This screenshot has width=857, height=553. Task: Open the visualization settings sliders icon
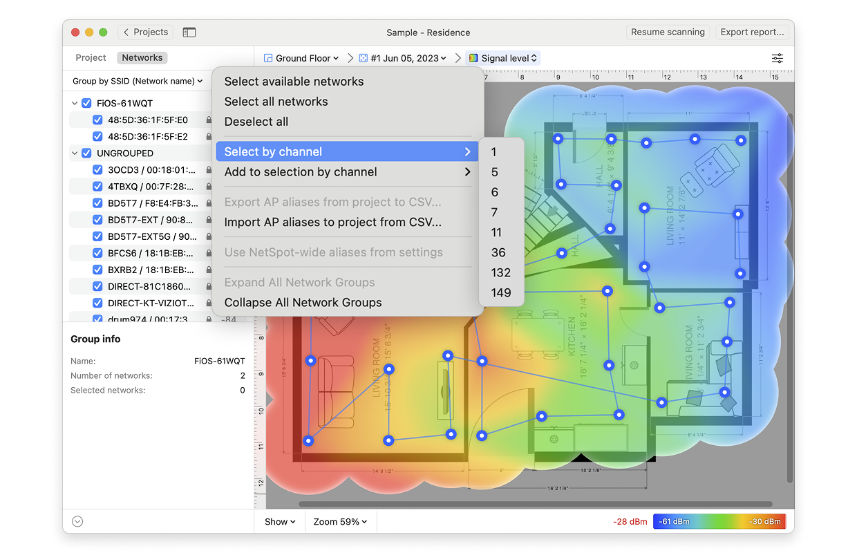coord(778,58)
